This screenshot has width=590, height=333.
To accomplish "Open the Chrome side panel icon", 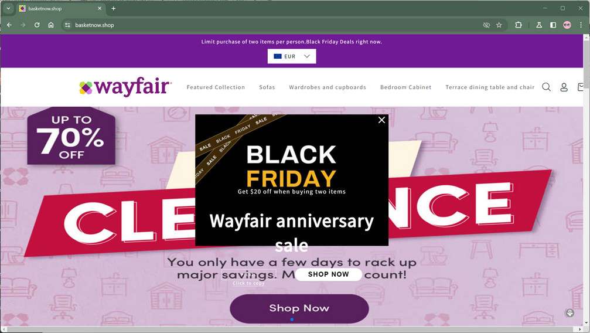I will [x=553, y=25].
